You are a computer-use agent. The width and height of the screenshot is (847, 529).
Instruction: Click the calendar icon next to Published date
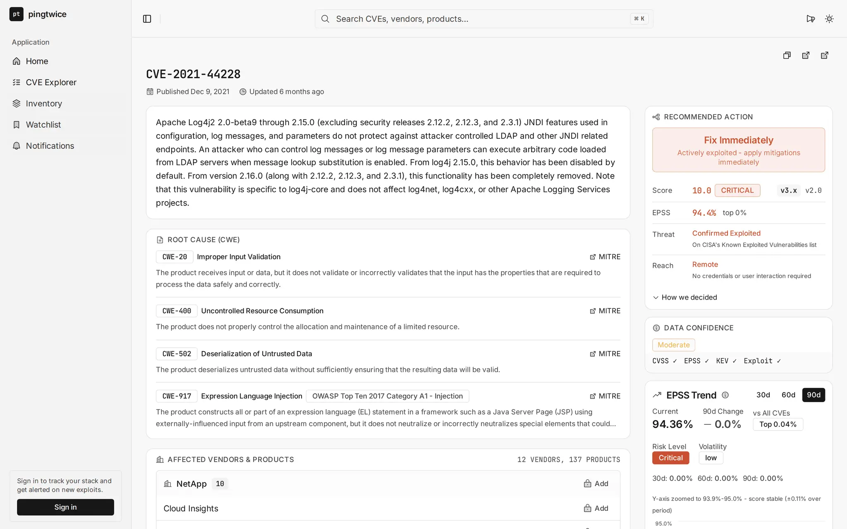pos(150,92)
